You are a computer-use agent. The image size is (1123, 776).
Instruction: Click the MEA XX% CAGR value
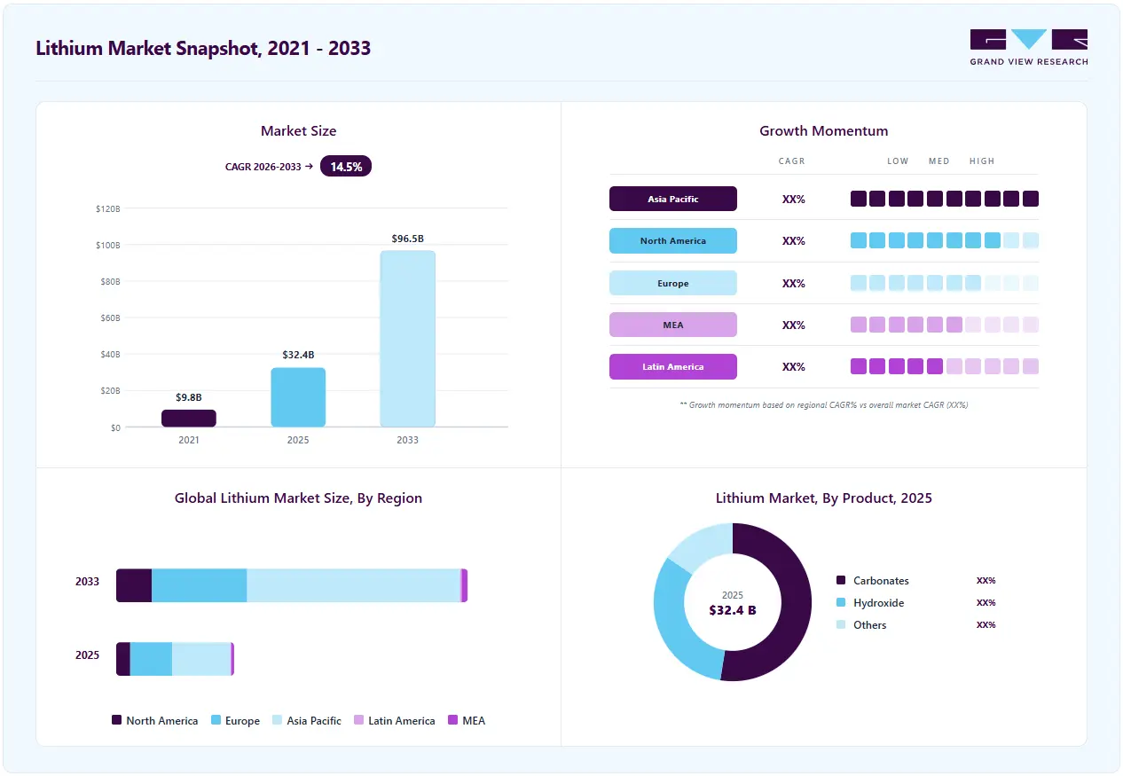(794, 325)
